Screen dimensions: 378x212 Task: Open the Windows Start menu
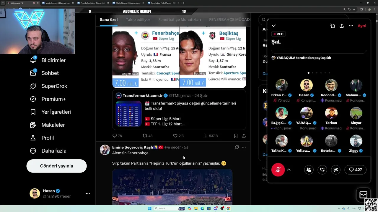point(150,208)
